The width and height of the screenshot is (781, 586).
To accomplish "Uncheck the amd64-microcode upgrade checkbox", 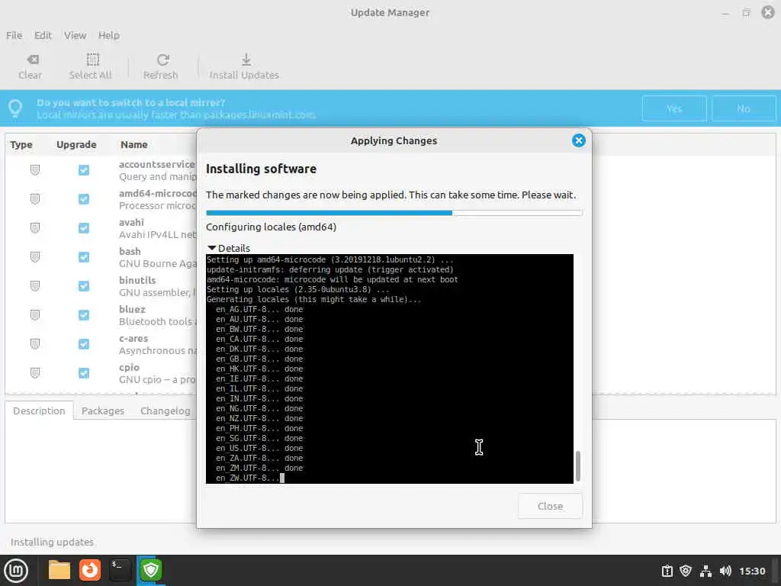I will 84,199.
